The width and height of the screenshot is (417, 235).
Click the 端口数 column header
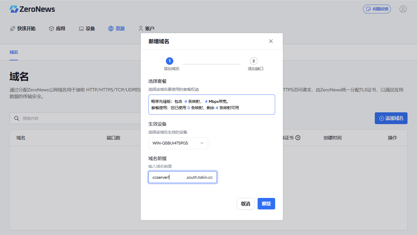[113, 138]
